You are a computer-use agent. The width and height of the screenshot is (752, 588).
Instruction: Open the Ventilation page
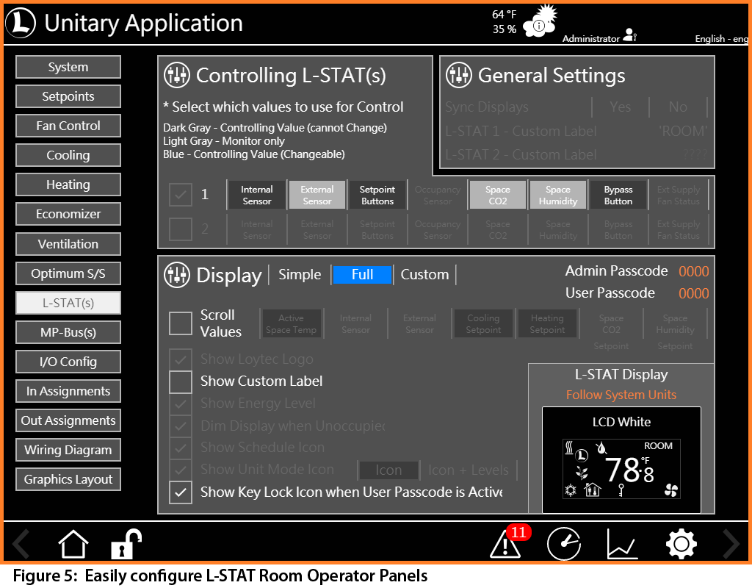pyautogui.click(x=68, y=244)
